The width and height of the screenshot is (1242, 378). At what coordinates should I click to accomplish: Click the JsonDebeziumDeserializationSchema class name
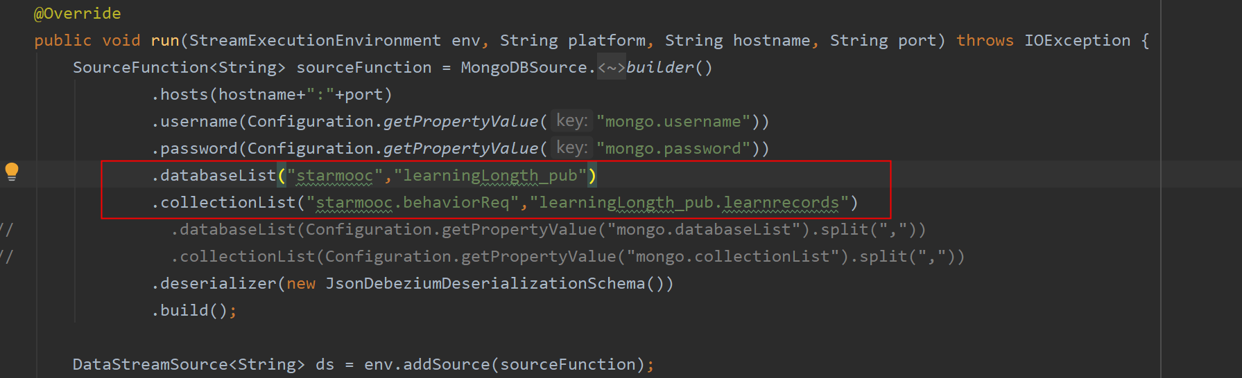[485, 284]
